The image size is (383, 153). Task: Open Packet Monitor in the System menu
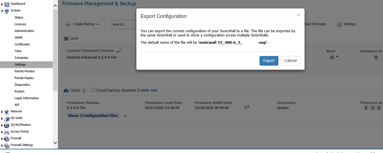click(25, 71)
